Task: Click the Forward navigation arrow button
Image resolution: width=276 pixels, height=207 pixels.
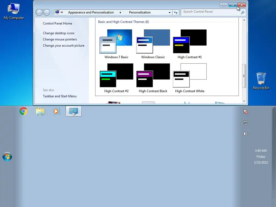Action: pyautogui.click(x=47, y=12)
